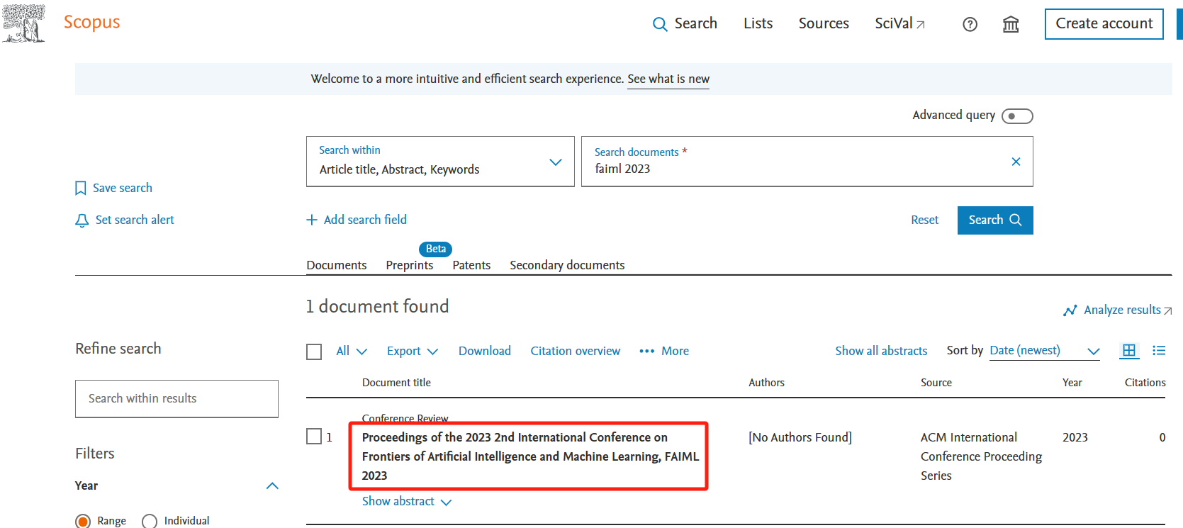Type in the Search within results field
This screenshot has width=1183, height=528.
tap(176, 399)
